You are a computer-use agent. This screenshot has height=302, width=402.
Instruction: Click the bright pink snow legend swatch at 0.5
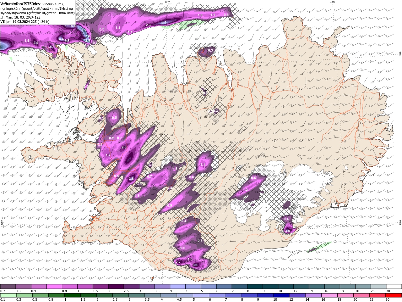(54, 287)
